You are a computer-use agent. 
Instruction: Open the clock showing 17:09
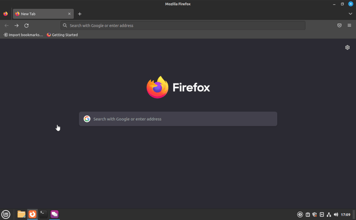point(345,215)
